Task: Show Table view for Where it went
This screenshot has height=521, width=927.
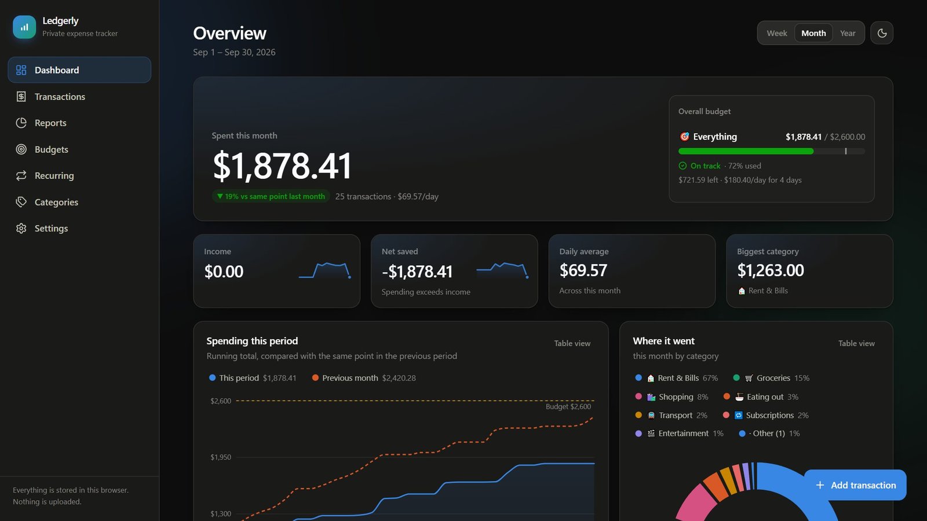Action: [856, 343]
